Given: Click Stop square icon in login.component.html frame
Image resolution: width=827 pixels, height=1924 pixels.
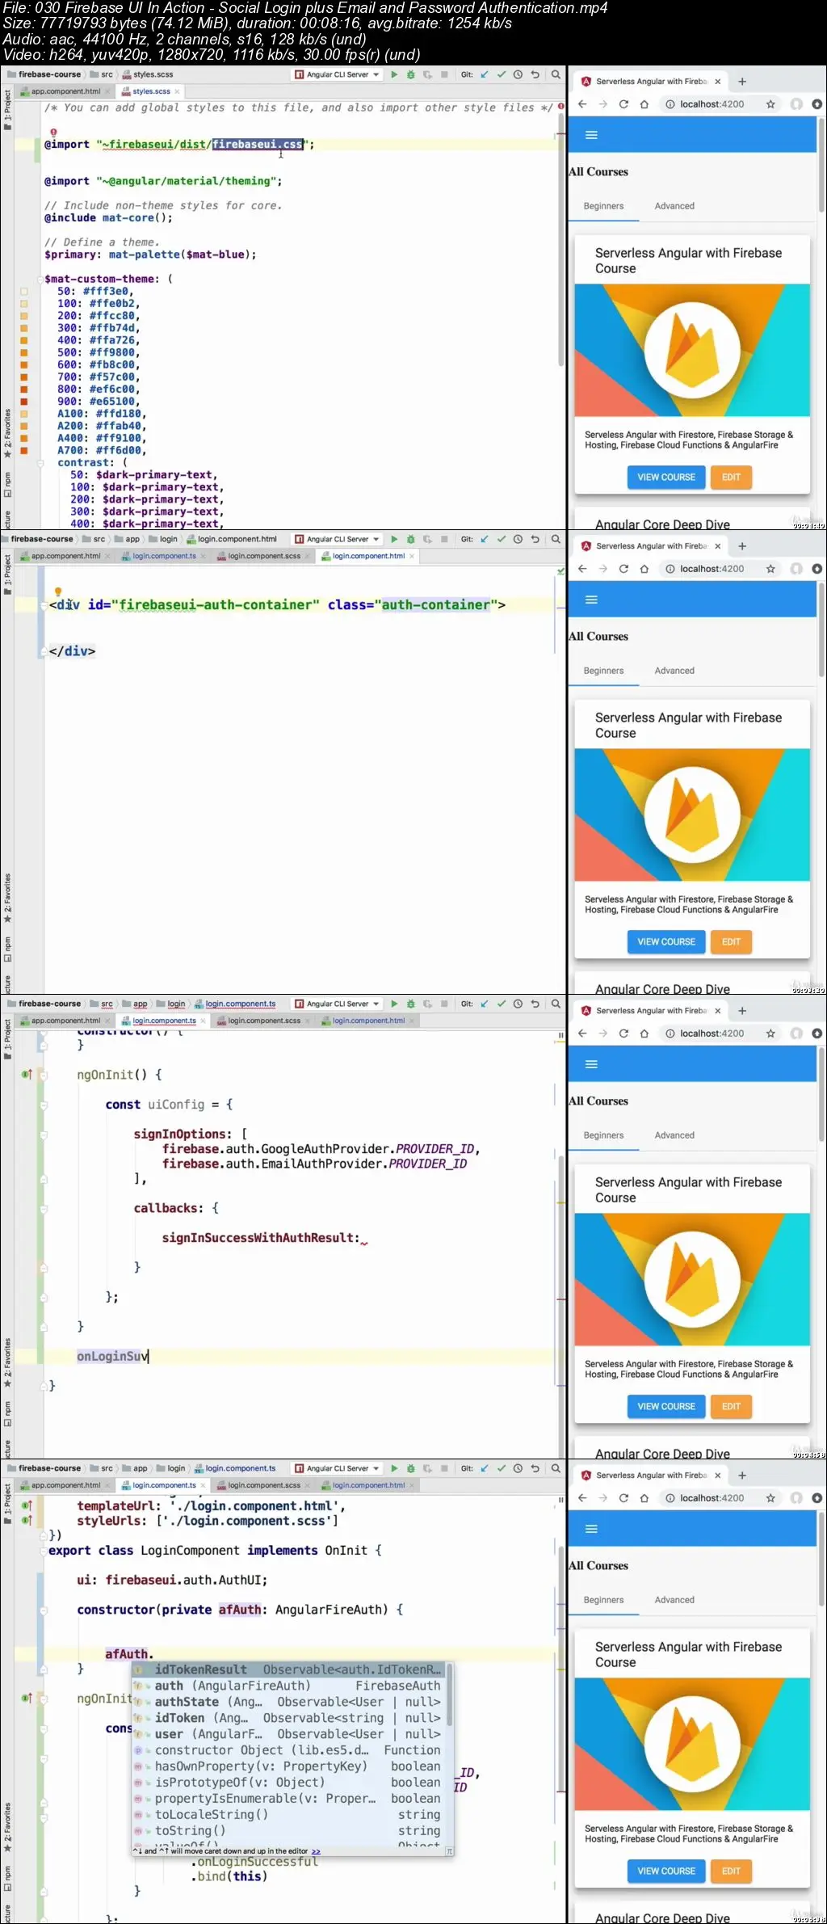Looking at the screenshot, I should pos(444,539).
